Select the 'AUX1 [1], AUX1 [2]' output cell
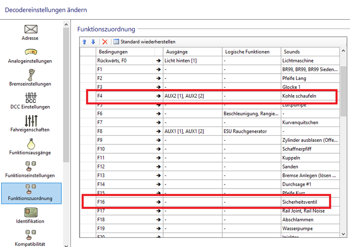The height and width of the screenshot is (247, 350). [x=192, y=131]
